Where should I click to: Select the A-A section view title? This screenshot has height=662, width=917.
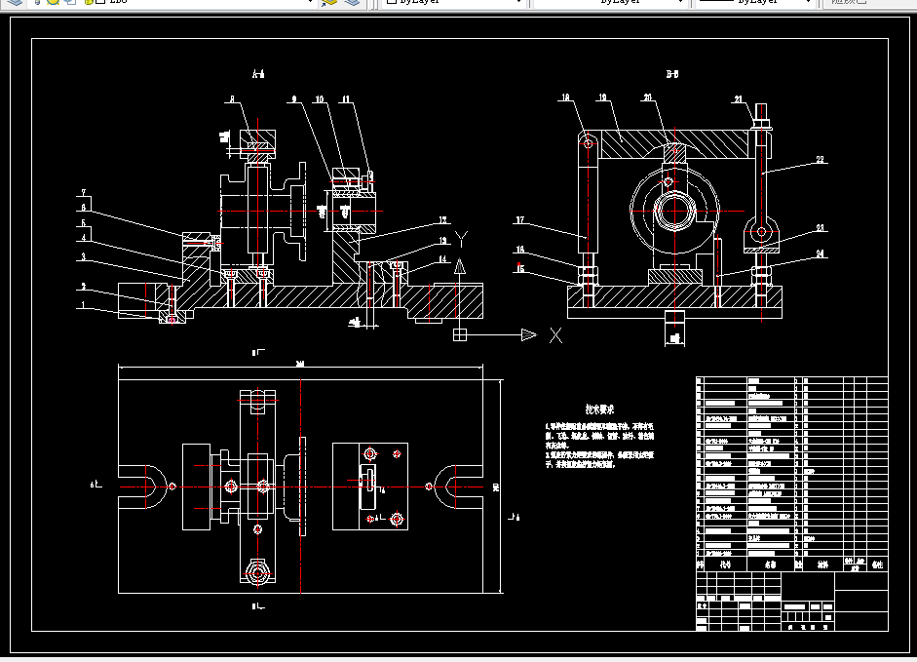click(x=258, y=74)
